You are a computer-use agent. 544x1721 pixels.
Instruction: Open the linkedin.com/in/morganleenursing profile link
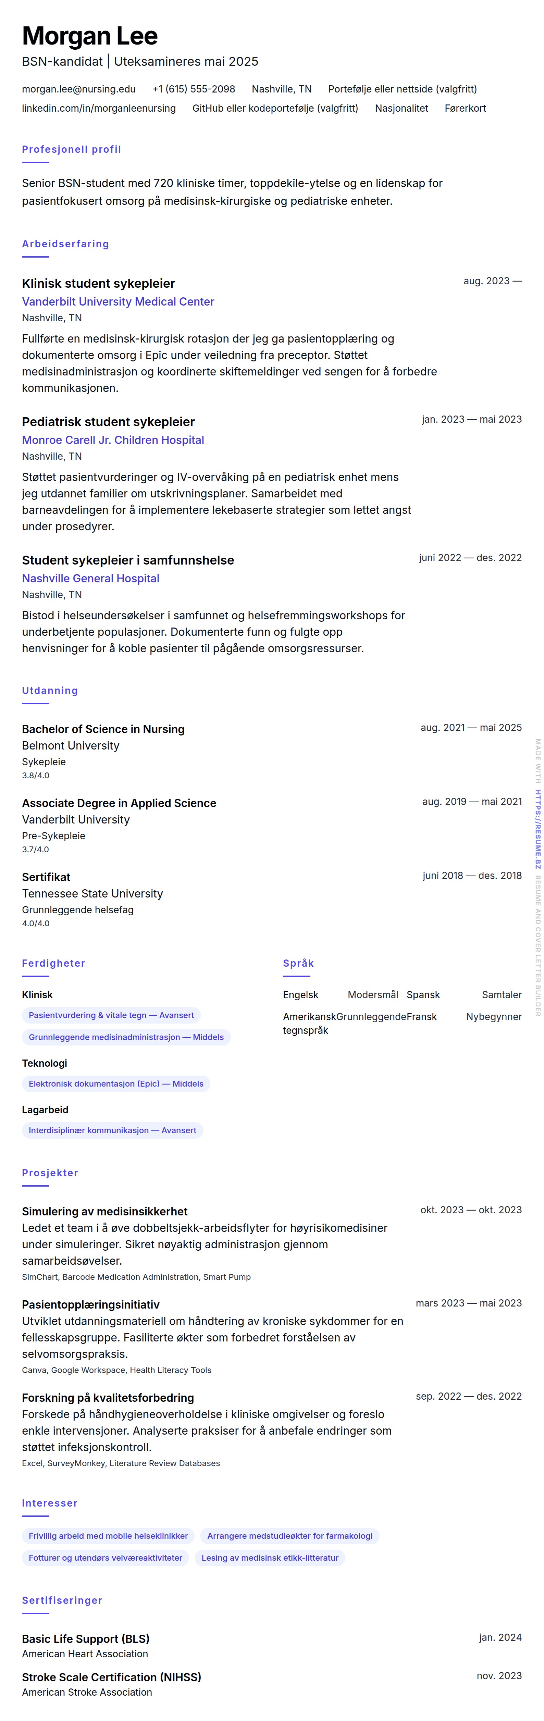[98, 108]
